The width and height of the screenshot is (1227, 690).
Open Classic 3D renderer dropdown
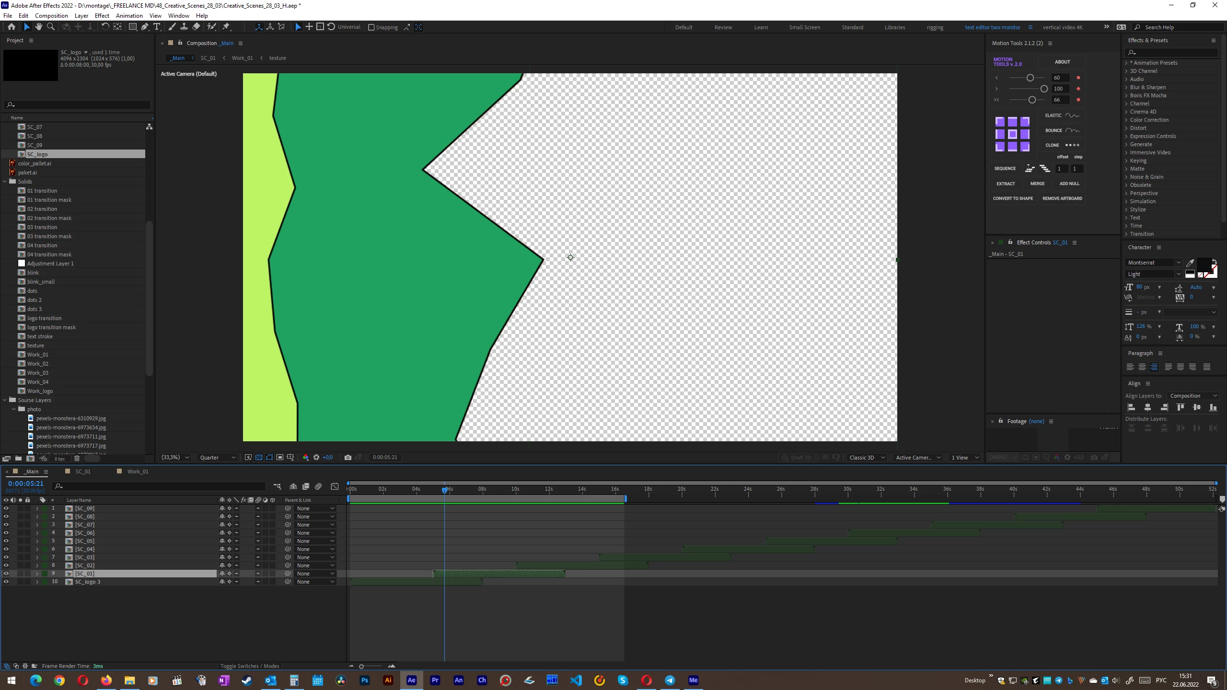coord(867,457)
